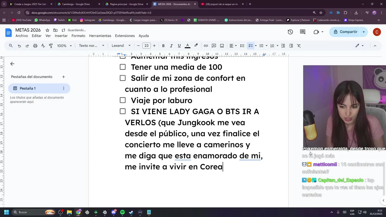
Task: Toggle the checklist button in toolbar
Action: tap(250, 46)
